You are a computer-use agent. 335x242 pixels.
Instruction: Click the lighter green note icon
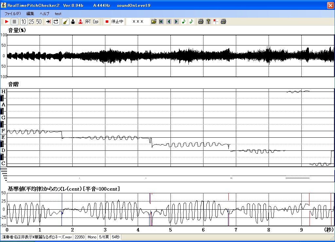191,22
